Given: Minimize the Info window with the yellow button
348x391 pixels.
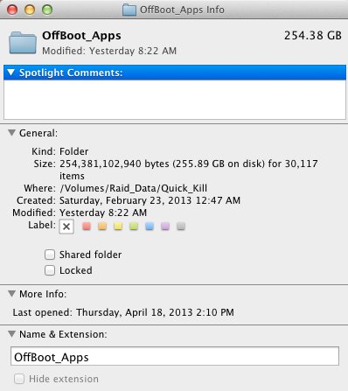Looking at the screenshot, I should pyautogui.click(x=30, y=10).
